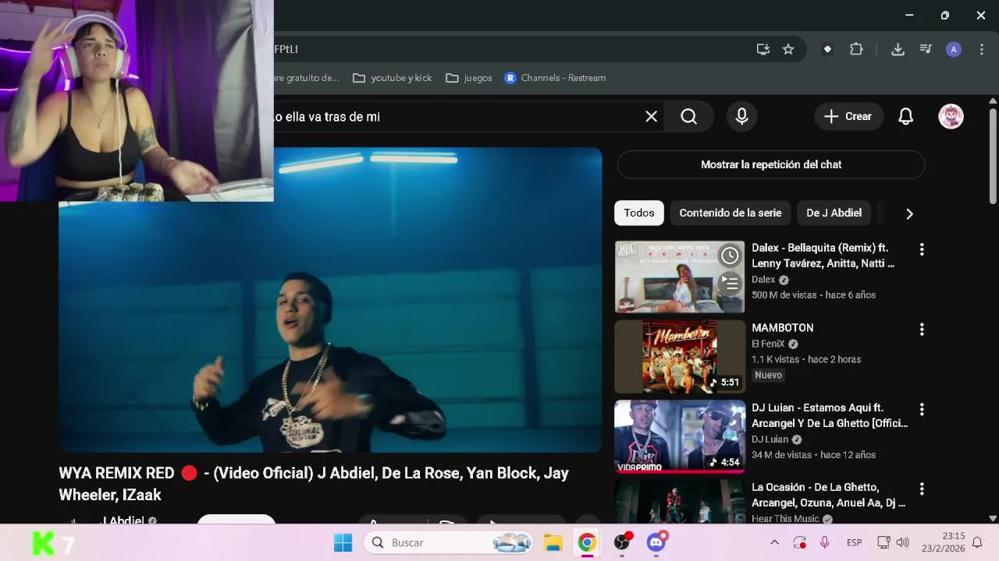Image resolution: width=999 pixels, height=561 pixels.
Task: Click the microphone tray icon
Action: (825, 542)
